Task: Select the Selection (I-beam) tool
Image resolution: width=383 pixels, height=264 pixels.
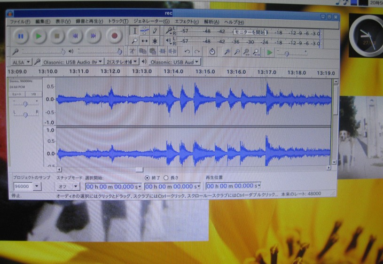Action: (x=134, y=31)
